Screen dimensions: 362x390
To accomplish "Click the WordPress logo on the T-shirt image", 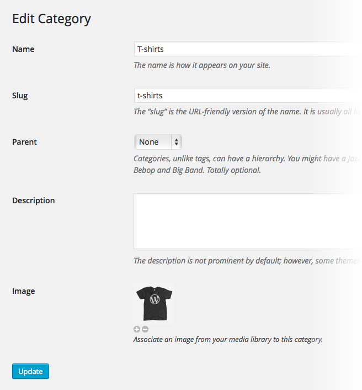I will point(155,300).
